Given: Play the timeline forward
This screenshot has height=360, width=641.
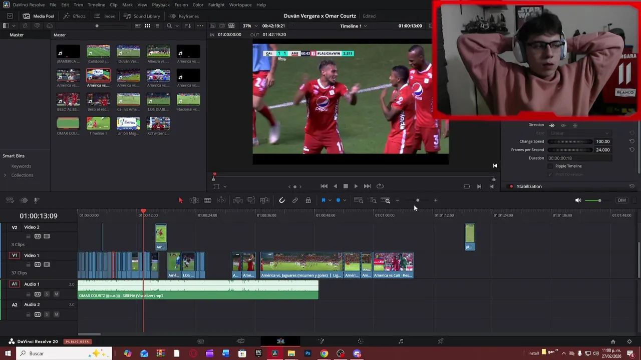Looking at the screenshot, I should tap(356, 186).
